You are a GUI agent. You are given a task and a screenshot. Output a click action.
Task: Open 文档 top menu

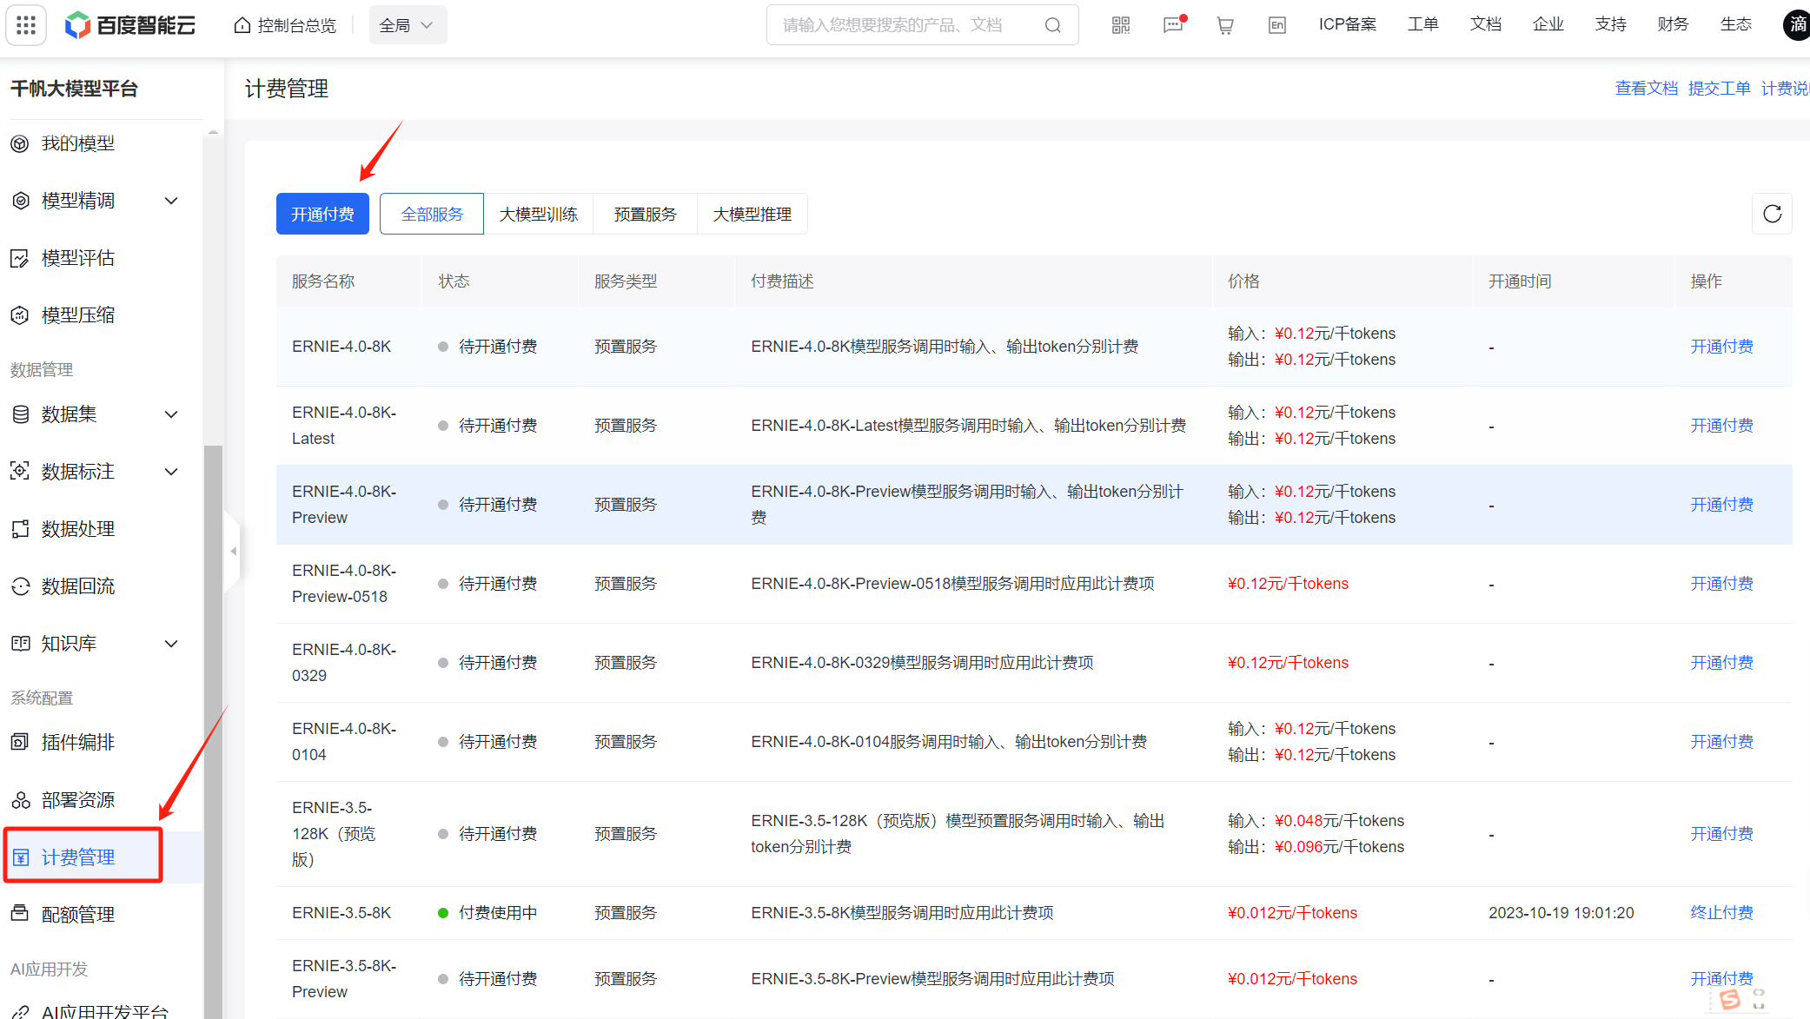[1486, 24]
